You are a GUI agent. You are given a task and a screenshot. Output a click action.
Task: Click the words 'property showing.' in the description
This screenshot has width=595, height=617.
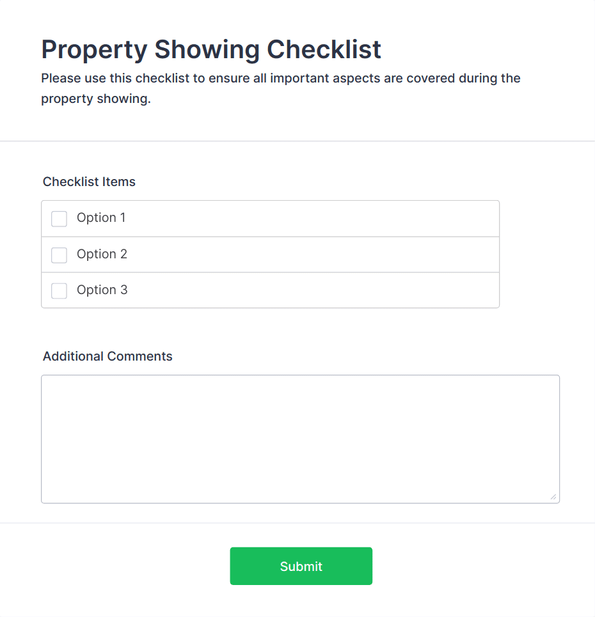tap(96, 100)
